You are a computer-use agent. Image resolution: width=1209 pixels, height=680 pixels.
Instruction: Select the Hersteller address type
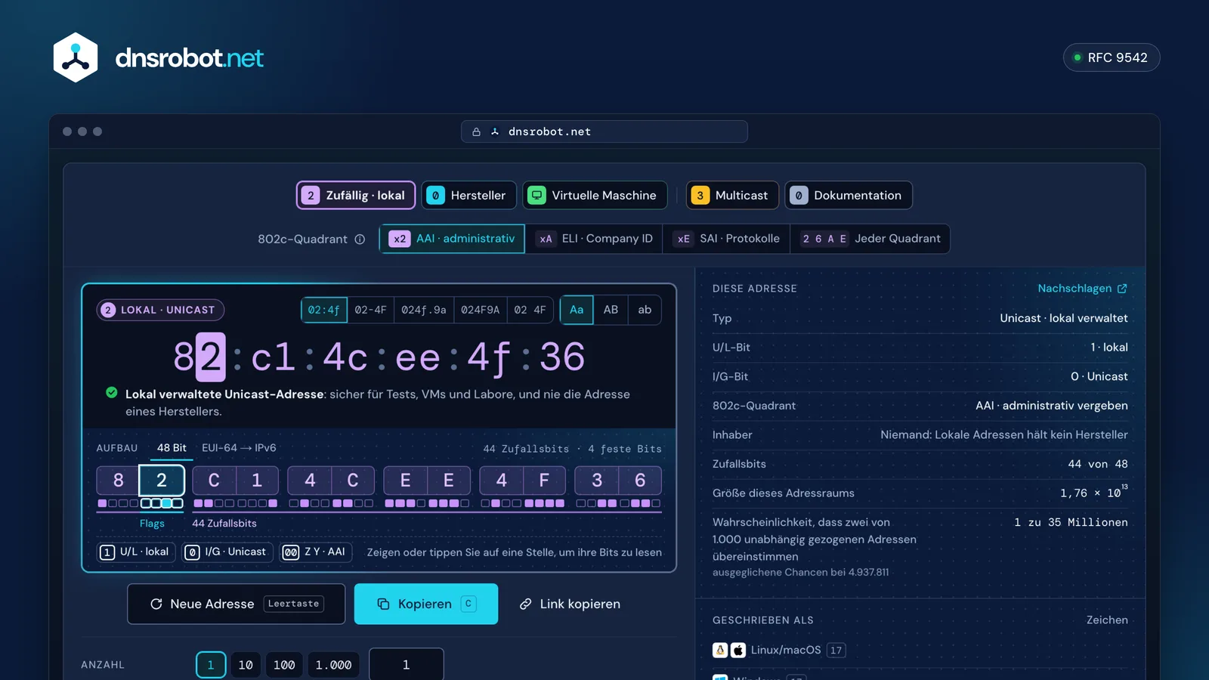(x=468, y=196)
